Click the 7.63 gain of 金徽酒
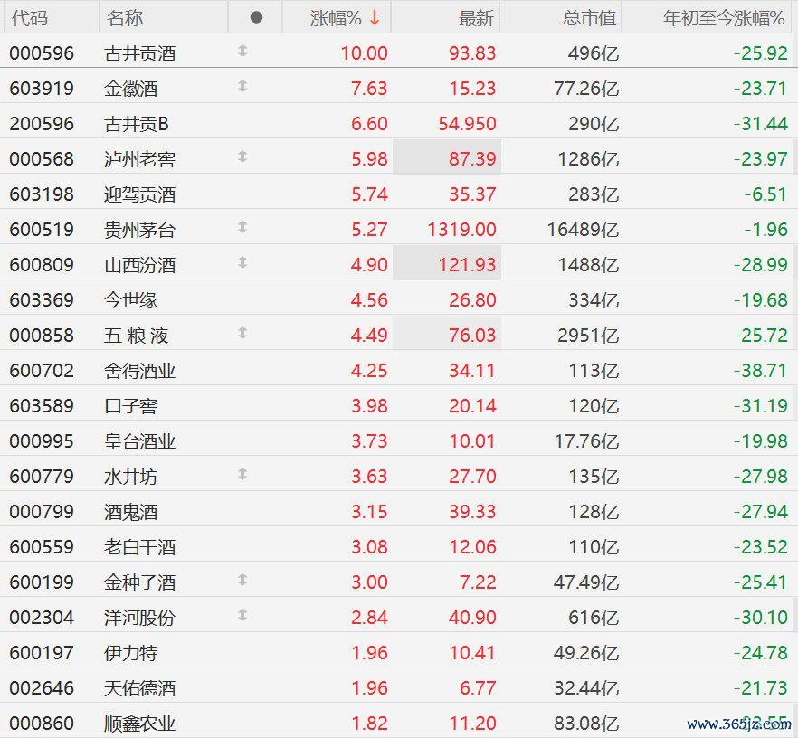This screenshot has width=798, height=738. [369, 89]
